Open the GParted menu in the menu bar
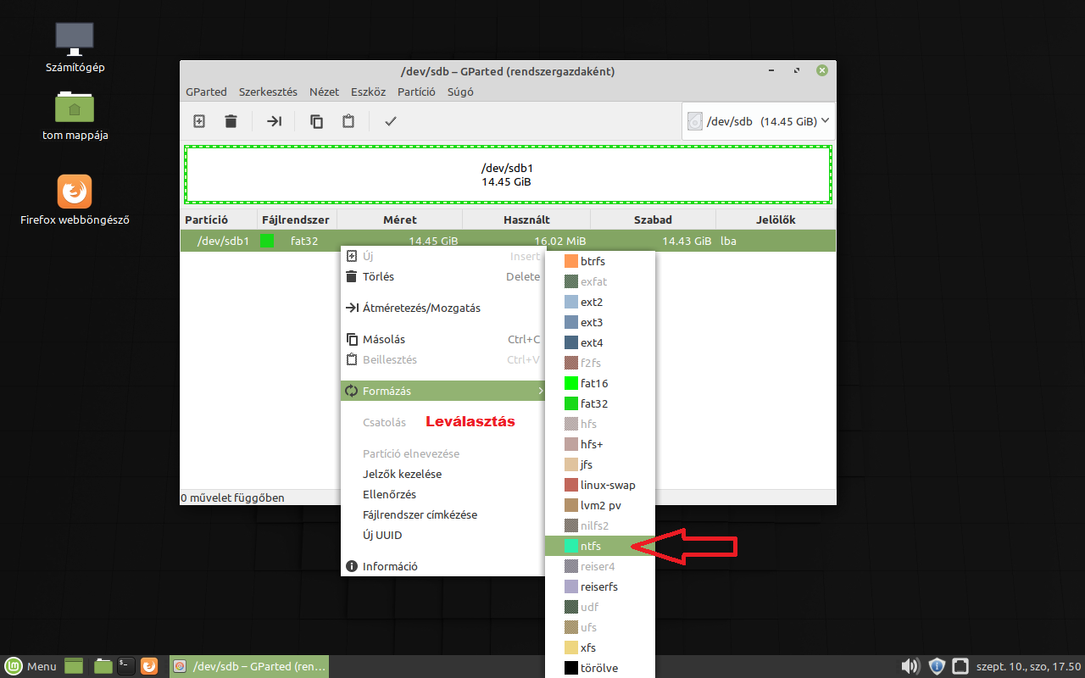This screenshot has height=678, width=1085. coord(206,92)
